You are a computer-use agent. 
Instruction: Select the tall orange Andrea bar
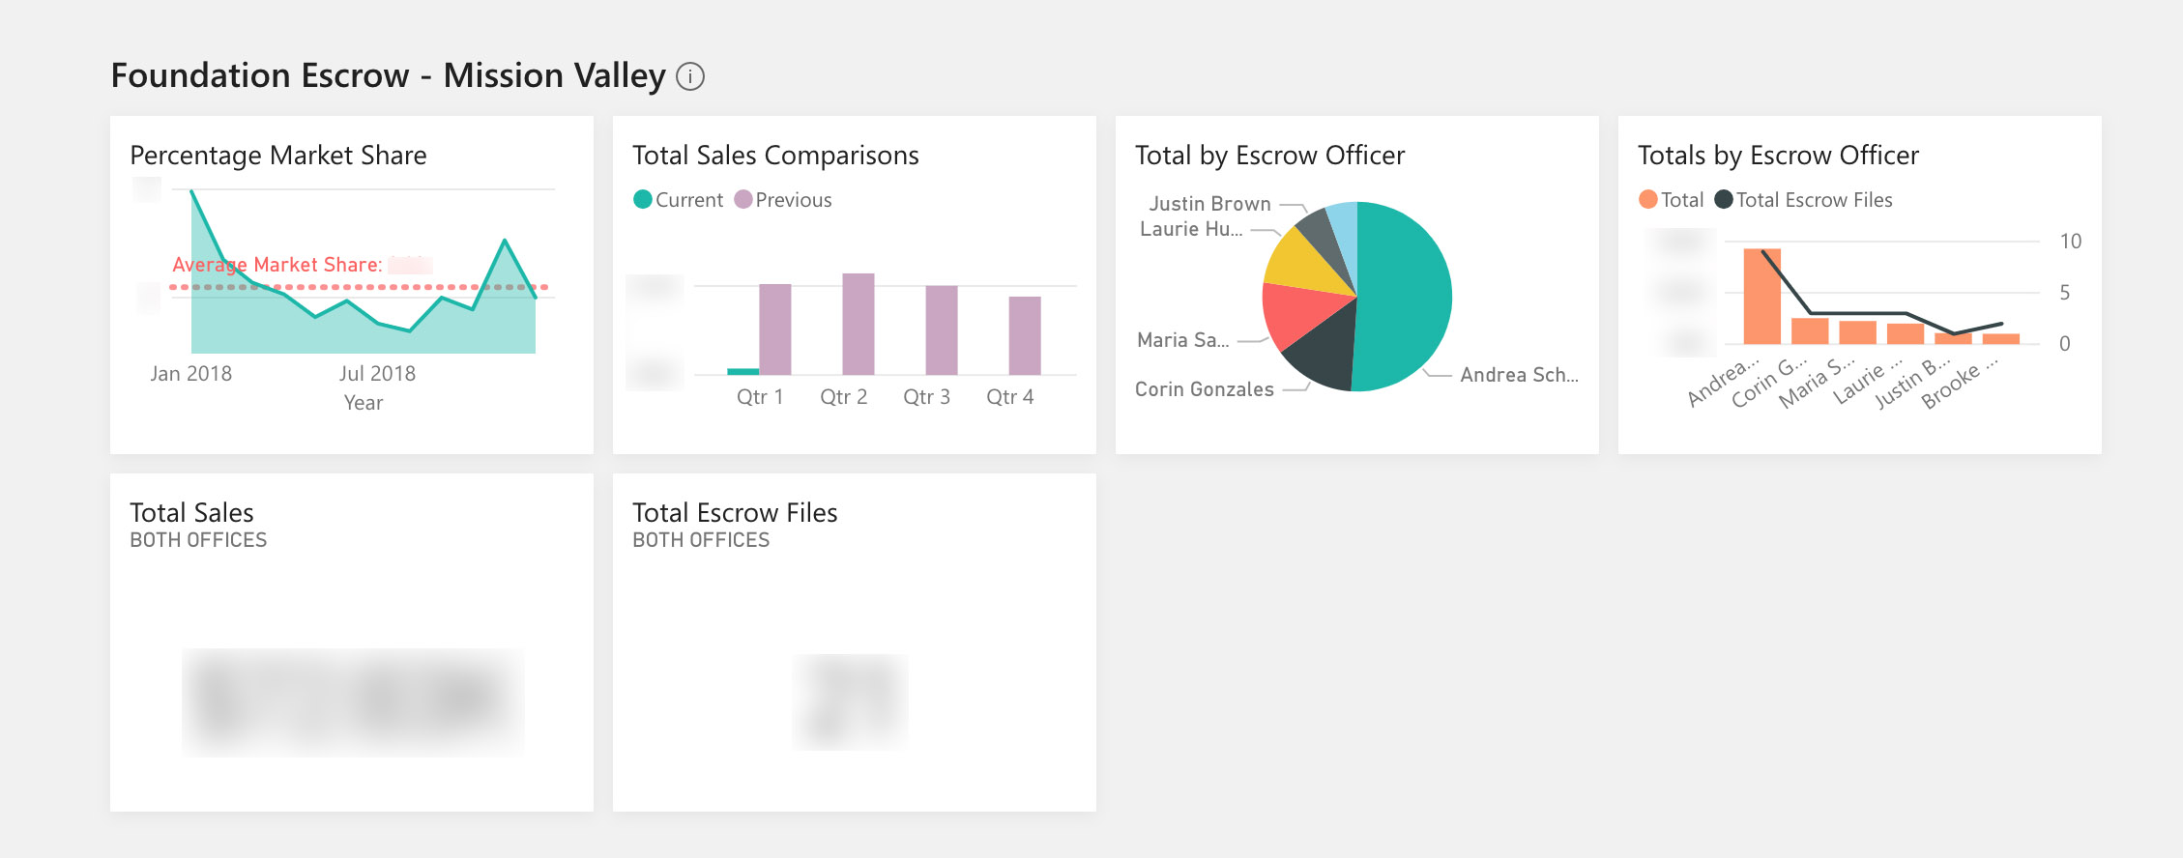point(1762,297)
